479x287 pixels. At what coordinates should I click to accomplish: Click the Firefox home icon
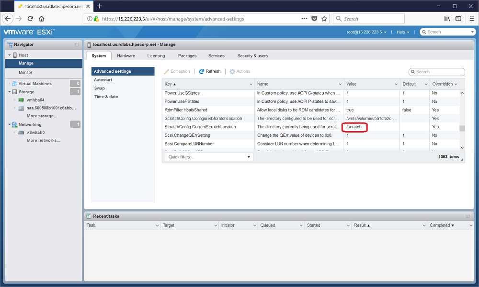point(42,19)
